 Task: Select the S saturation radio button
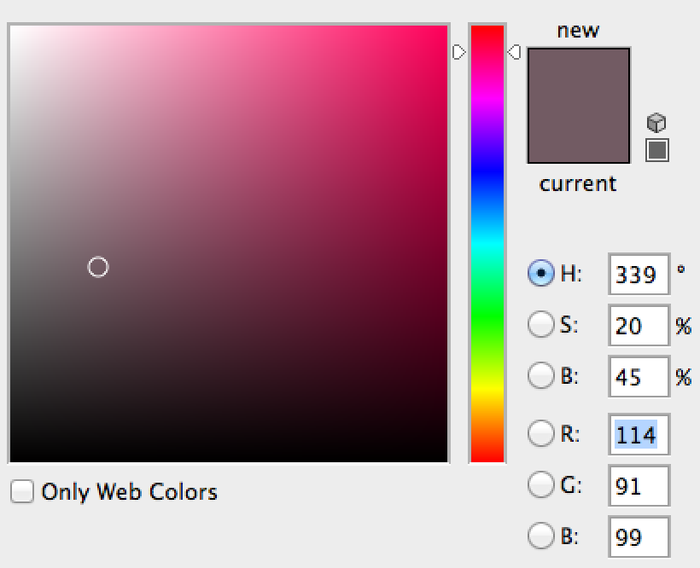tap(541, 325)
